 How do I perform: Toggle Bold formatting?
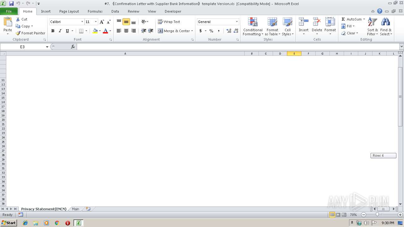pos(53,31)
